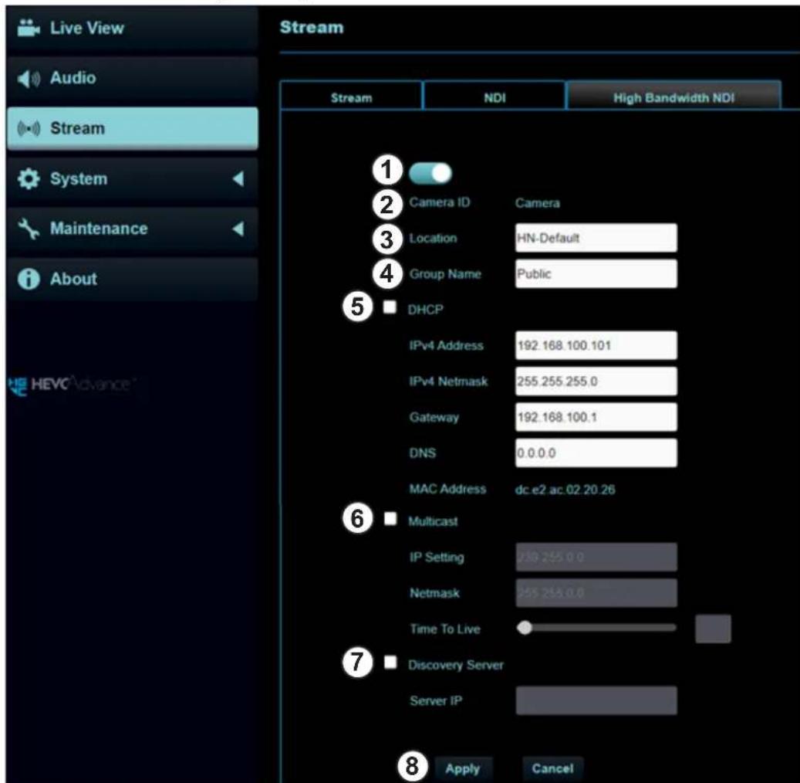Click the DNS input field
The width and height of the screenshot is (800, 783).
point(596,453)
